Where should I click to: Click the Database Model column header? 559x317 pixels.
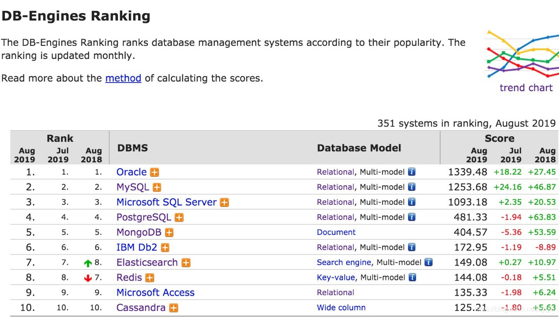tap(359, 148)
